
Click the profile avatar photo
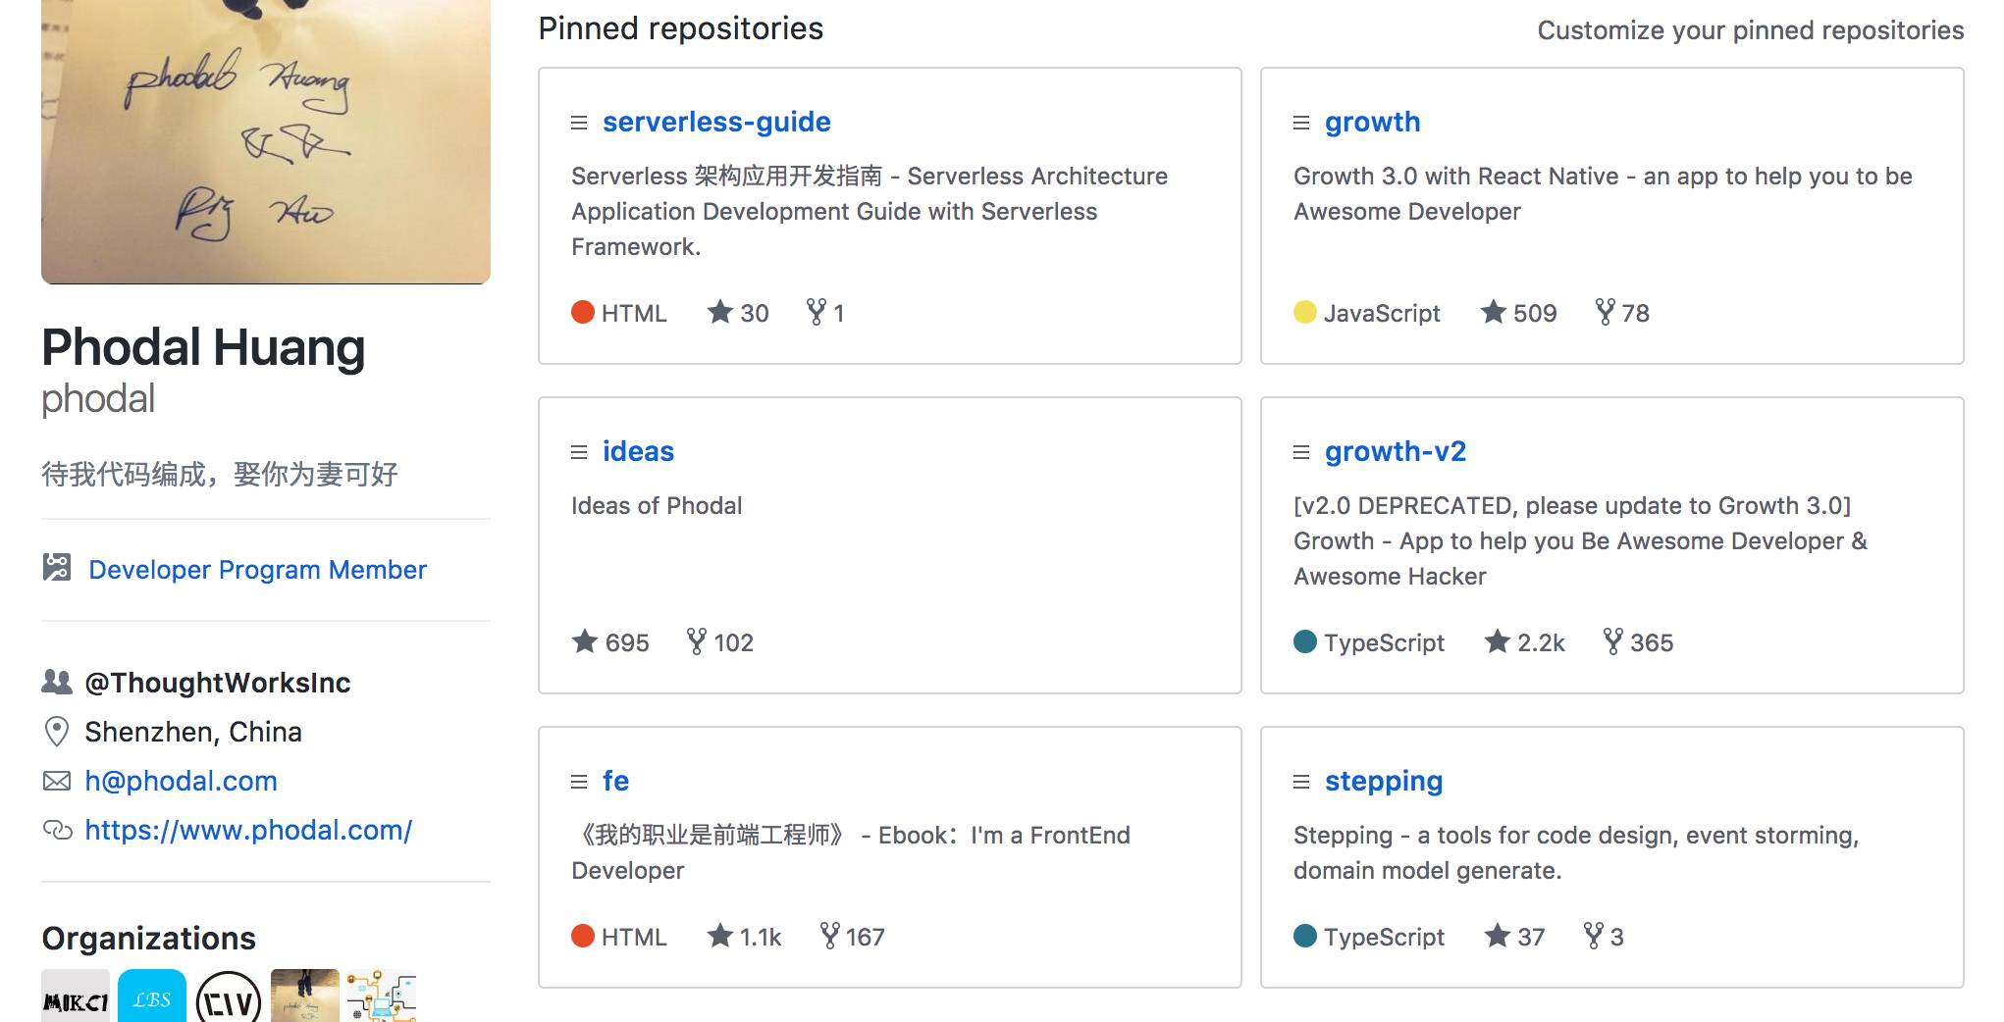[266, 142]
